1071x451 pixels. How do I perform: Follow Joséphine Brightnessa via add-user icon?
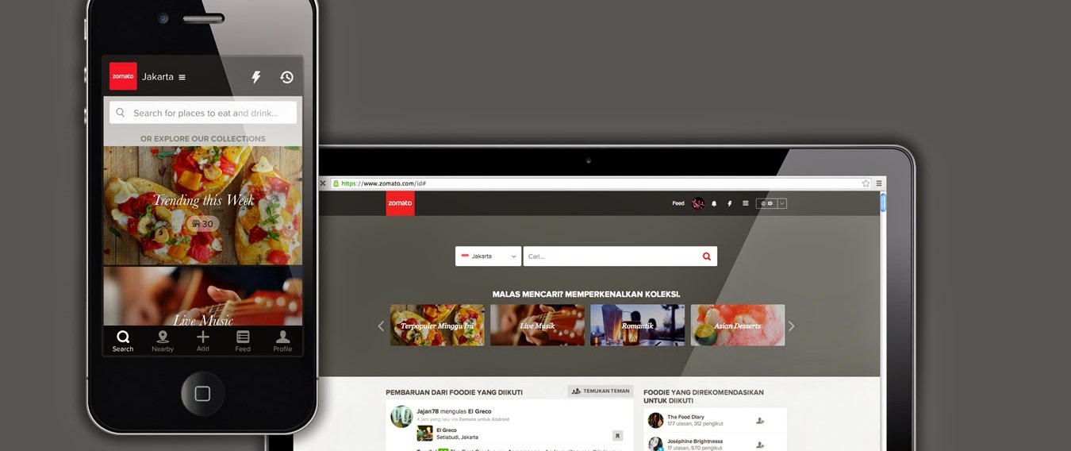coord(759,444)
